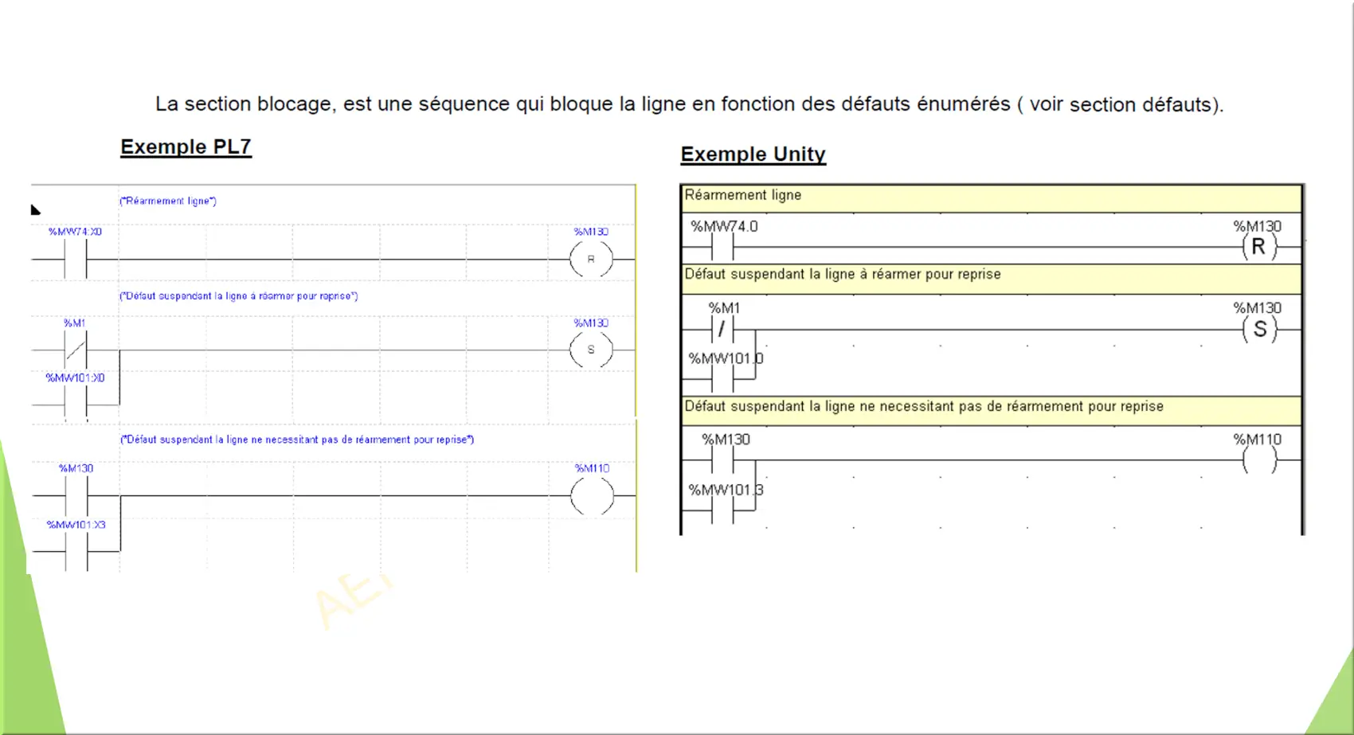
Task: Click the %MW101:X0 label in PL7
Action: (x=75, y=377)
